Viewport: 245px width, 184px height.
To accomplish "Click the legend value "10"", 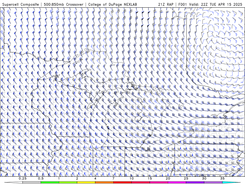I will tap(132, 178).
